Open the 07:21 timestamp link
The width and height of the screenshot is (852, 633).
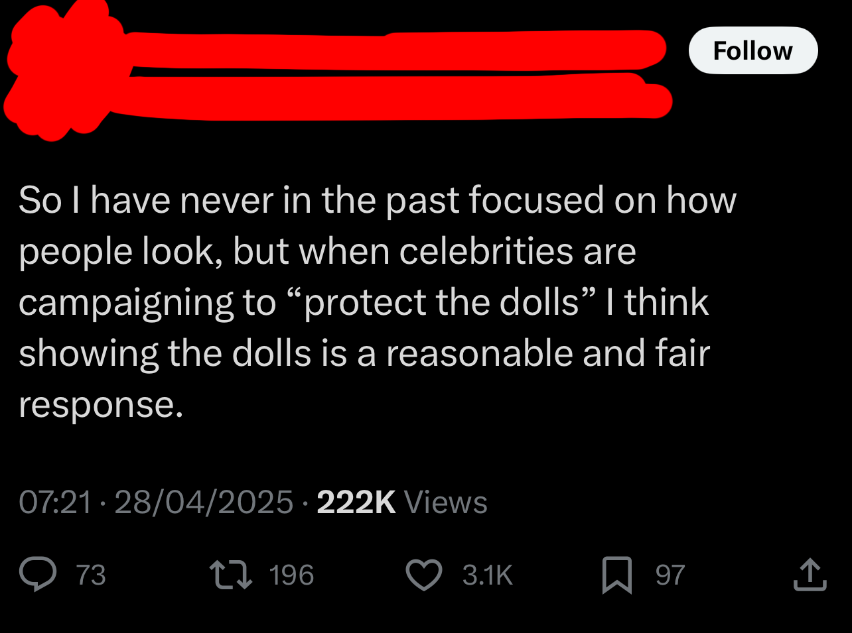55,502
